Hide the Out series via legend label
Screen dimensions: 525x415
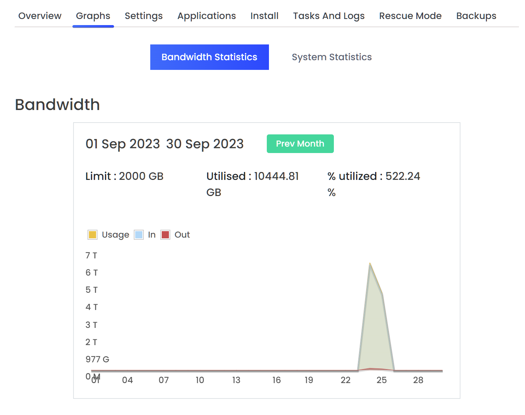coord(182,235)
